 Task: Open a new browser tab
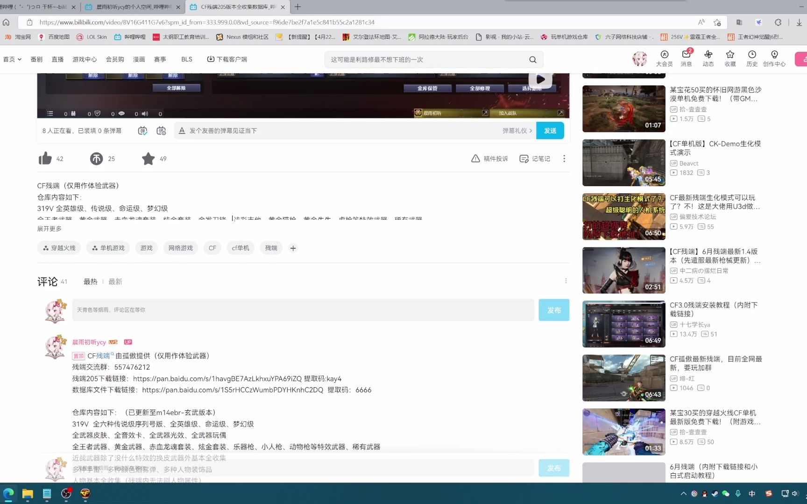pyautogui.click(x=297, y=7)
